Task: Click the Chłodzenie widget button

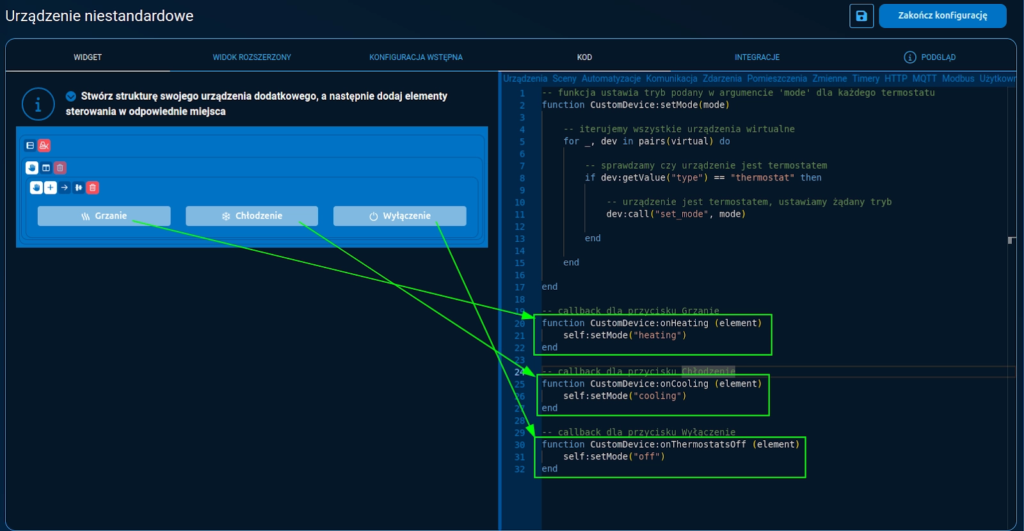Action: 252,216
